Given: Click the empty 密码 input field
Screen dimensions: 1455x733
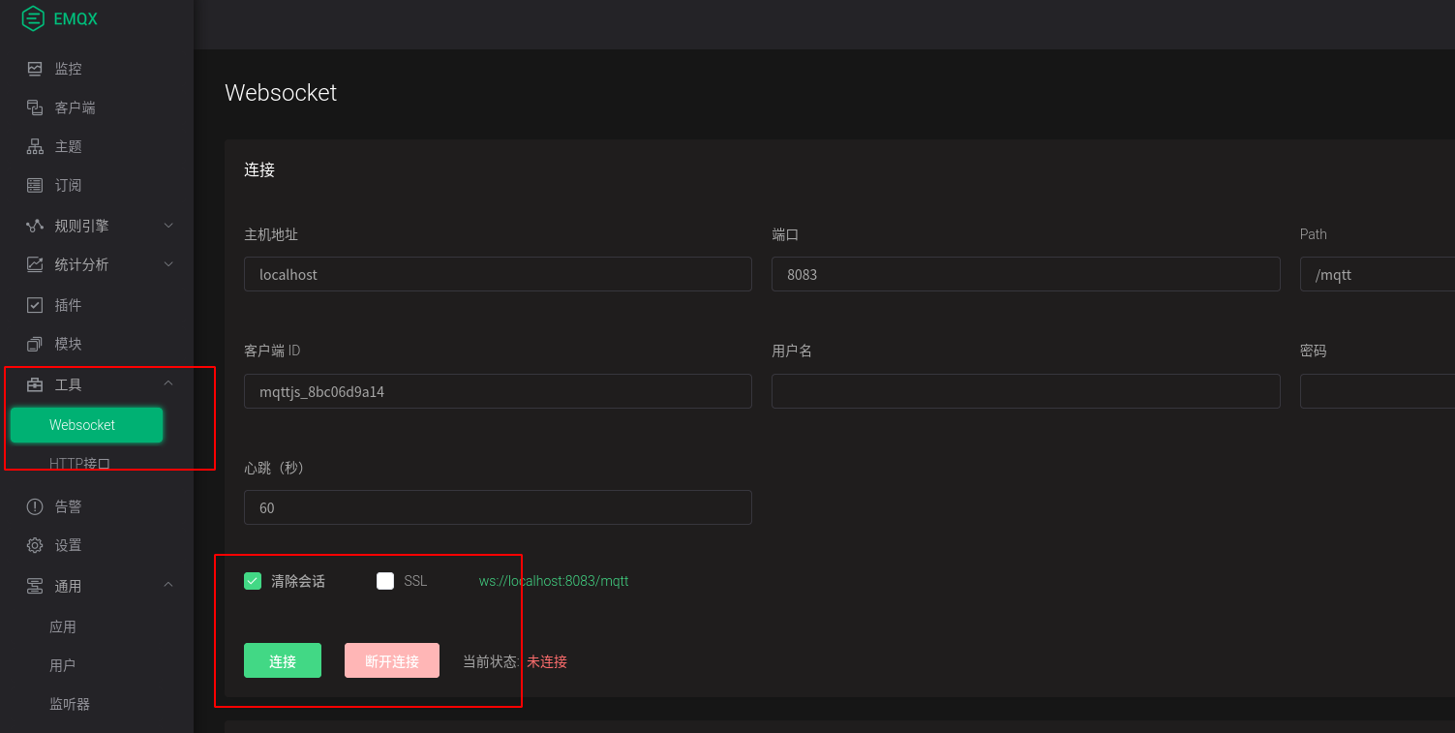Looking at the screenshot, I should 1378,391.
